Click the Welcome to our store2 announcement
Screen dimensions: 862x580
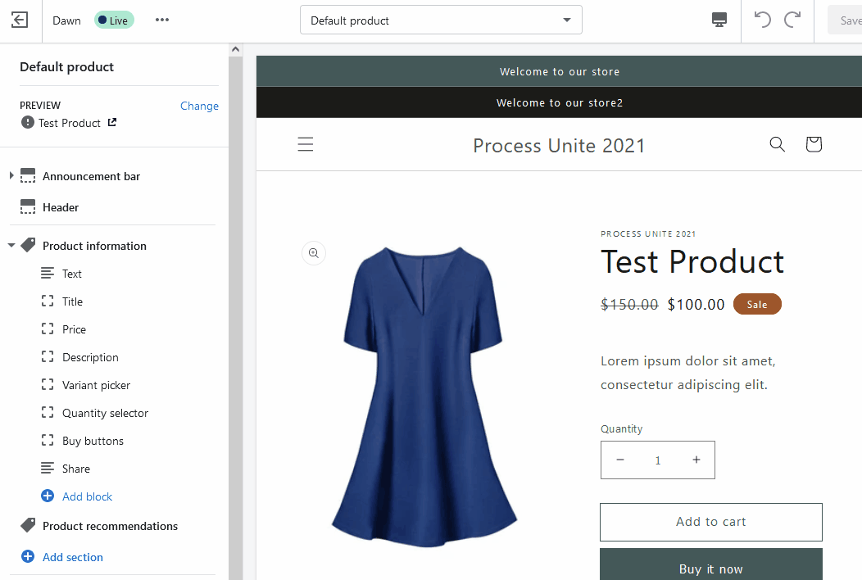tap(560, 102)
